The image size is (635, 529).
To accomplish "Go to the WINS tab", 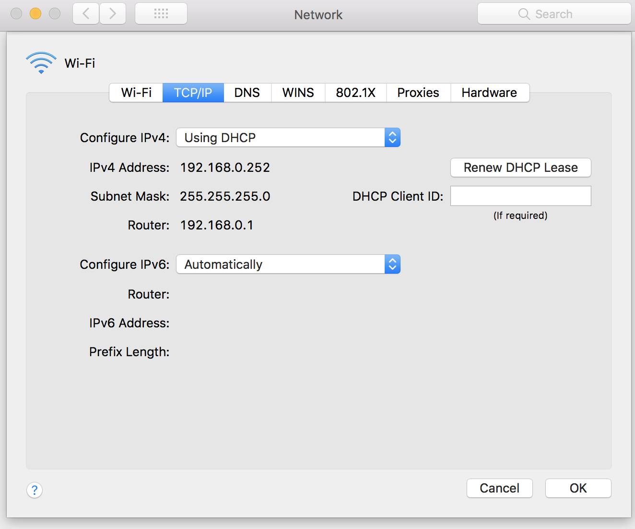I will 298,93.
